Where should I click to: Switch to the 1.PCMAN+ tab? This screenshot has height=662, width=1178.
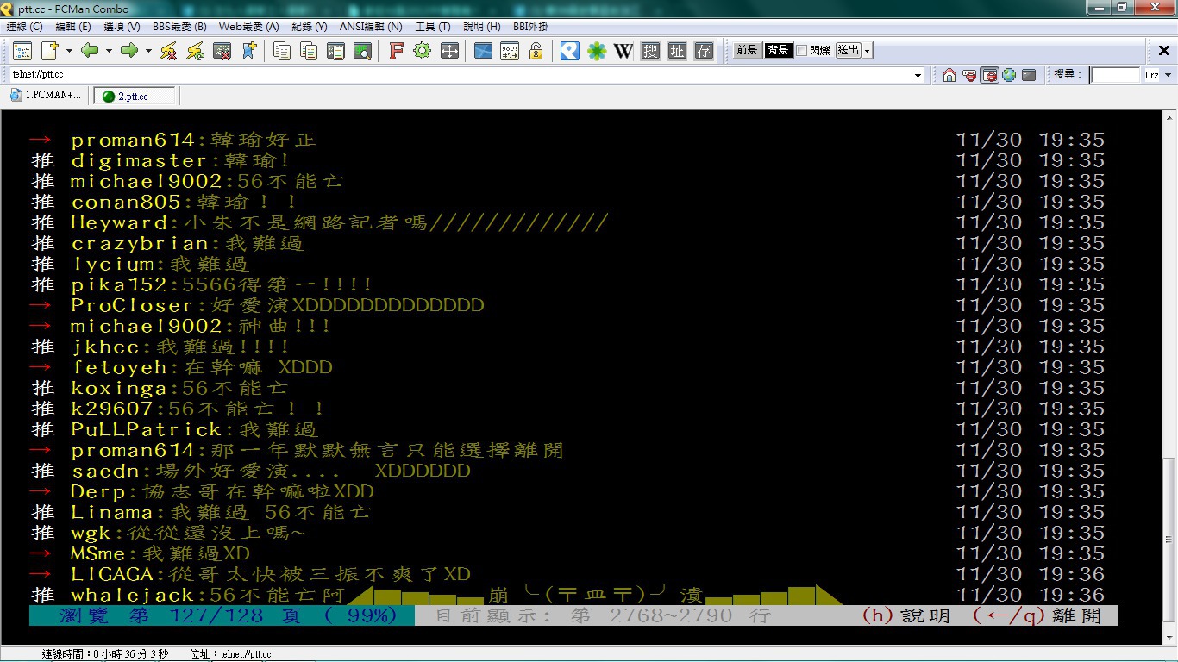coord(47,96)
